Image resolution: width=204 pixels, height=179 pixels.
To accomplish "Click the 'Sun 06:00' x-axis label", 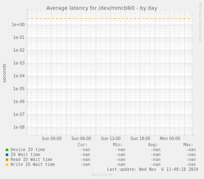I will (81, 138).
